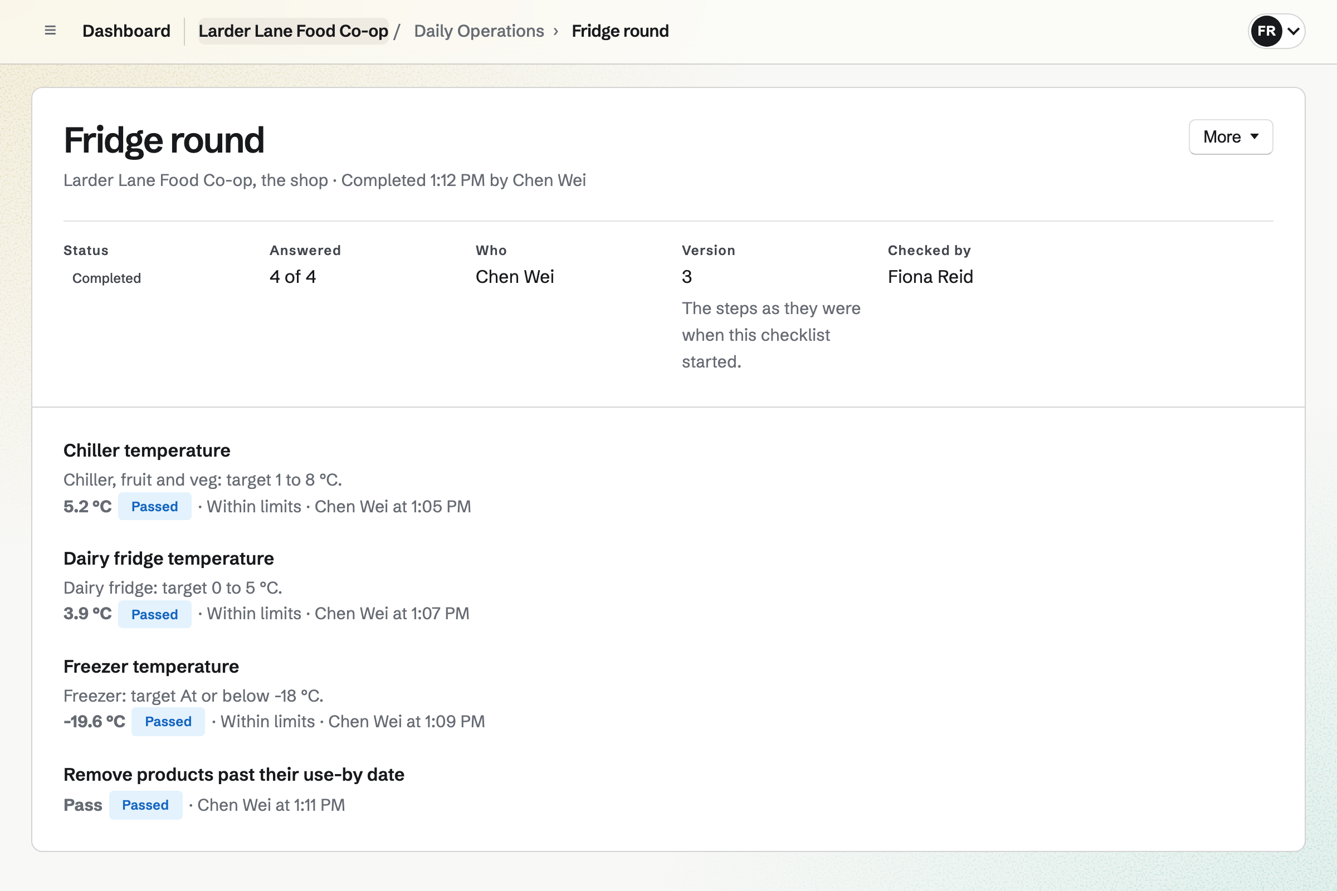The width and height of the screenshot is (1337, 891).
Task: Click the Dairy fridge temperature heading
Action: pyautogui.click(x=168, y=558)
